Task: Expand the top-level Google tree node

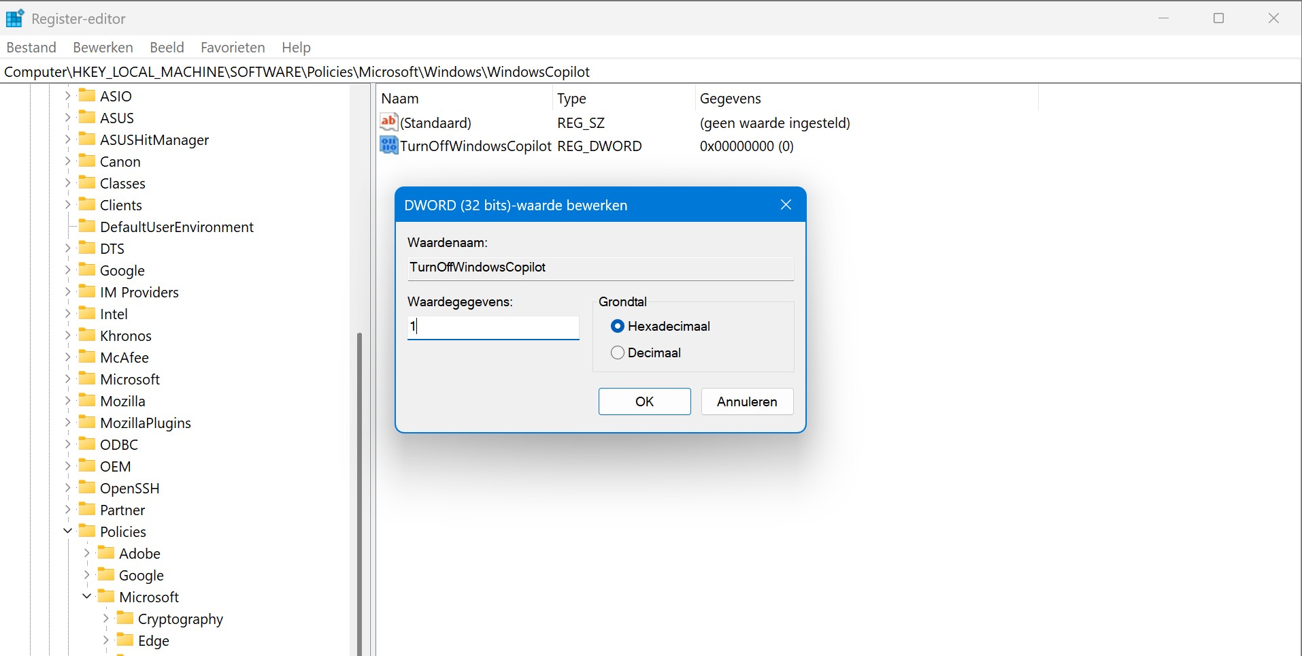Action: click(x=67, y=270)
